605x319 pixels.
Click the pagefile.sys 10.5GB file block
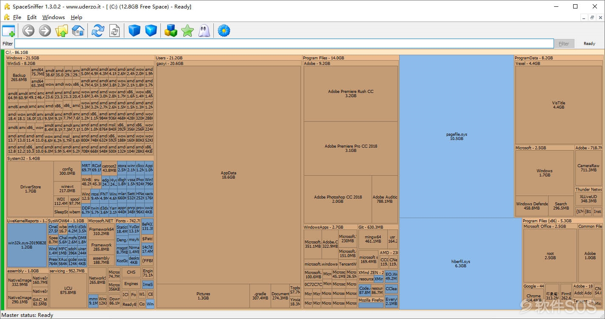pos(457,136)
